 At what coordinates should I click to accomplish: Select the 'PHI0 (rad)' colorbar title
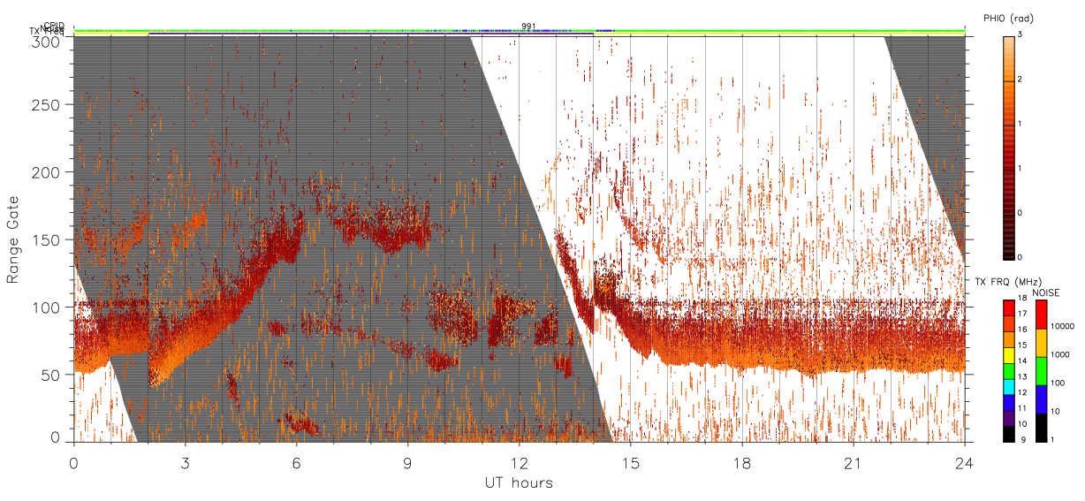1007,18
